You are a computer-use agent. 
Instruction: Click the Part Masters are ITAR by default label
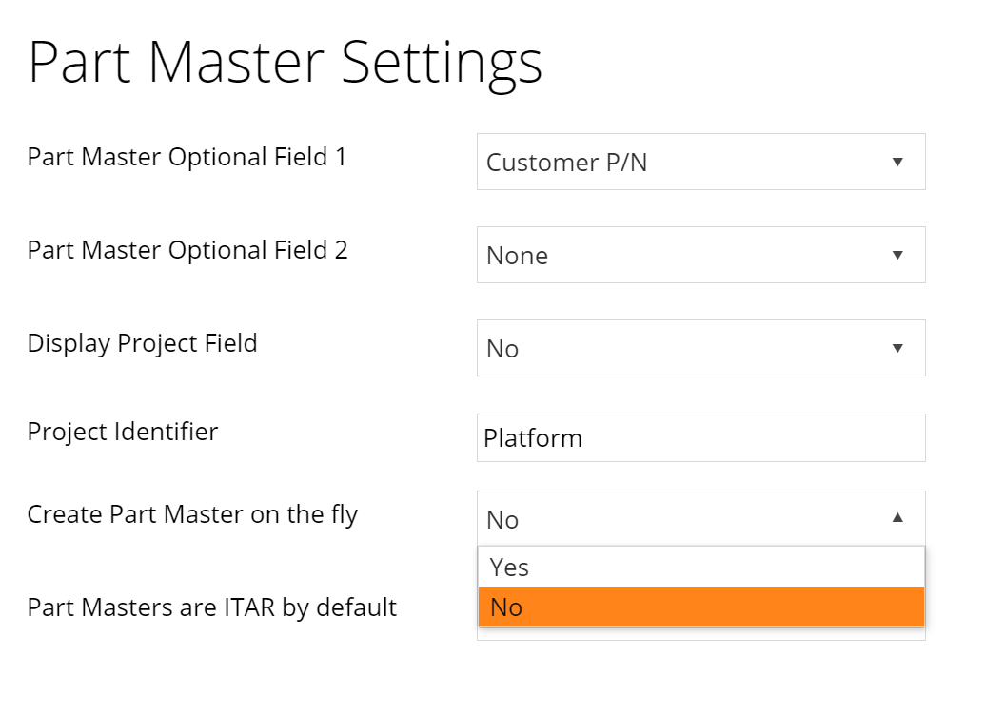[211, 608]
